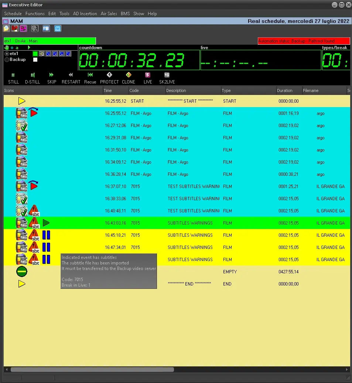Click the SK2LIVE icon
This screenshot has height=383, width=352.
[167, 75]
